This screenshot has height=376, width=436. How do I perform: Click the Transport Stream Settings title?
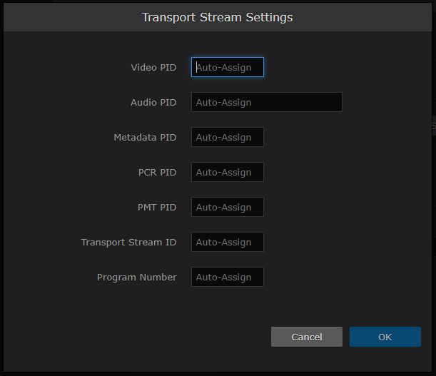(217, 16)
